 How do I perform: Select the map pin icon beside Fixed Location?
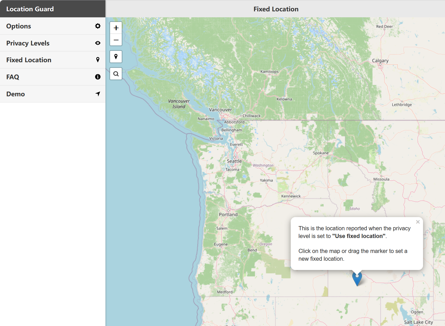(x=98, y=60)
